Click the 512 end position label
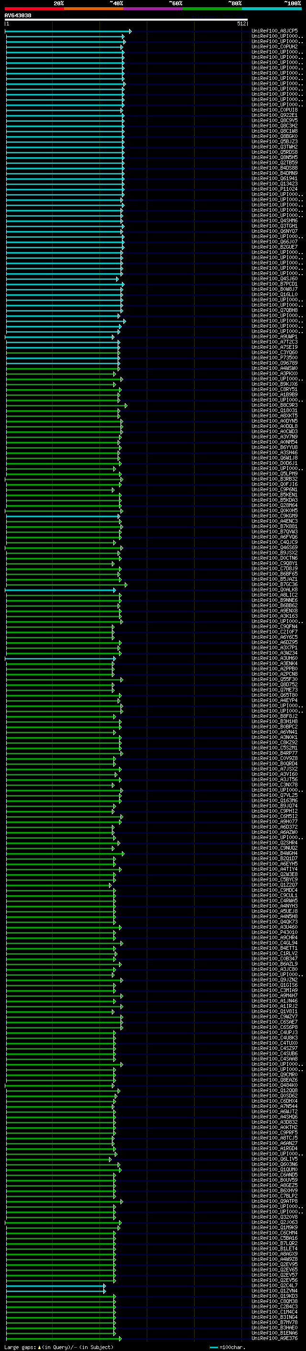306x1351 pixels. (x=241, y=23)
